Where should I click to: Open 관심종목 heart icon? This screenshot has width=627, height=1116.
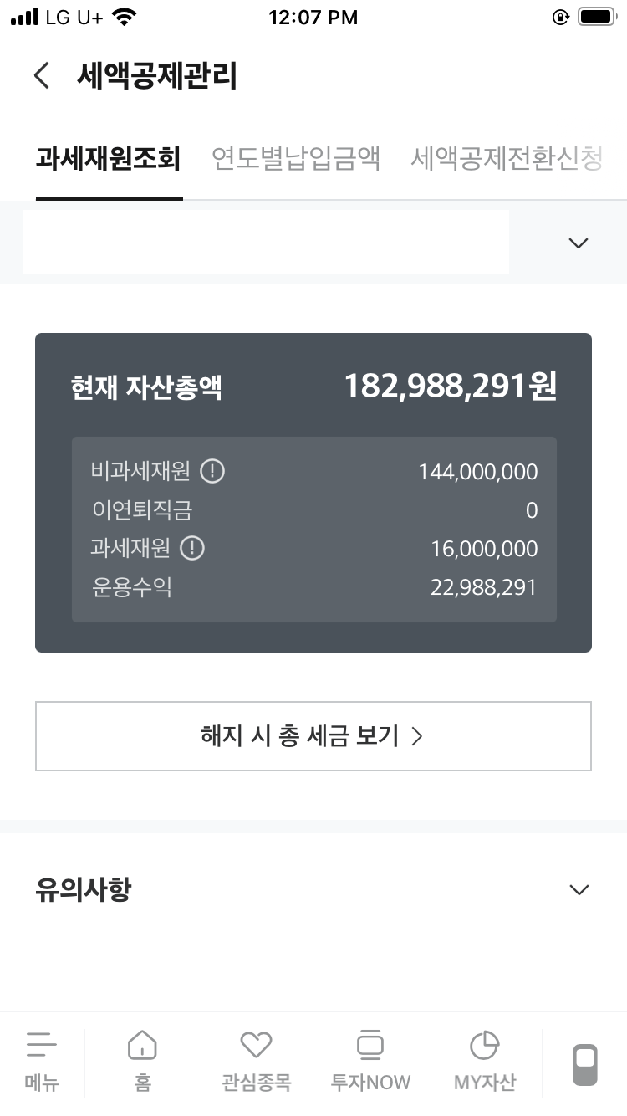256,1061
